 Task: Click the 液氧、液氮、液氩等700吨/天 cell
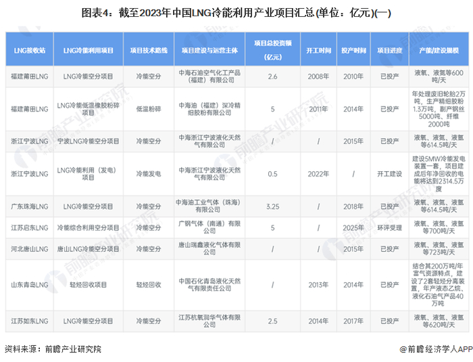(x=439, y=227)
